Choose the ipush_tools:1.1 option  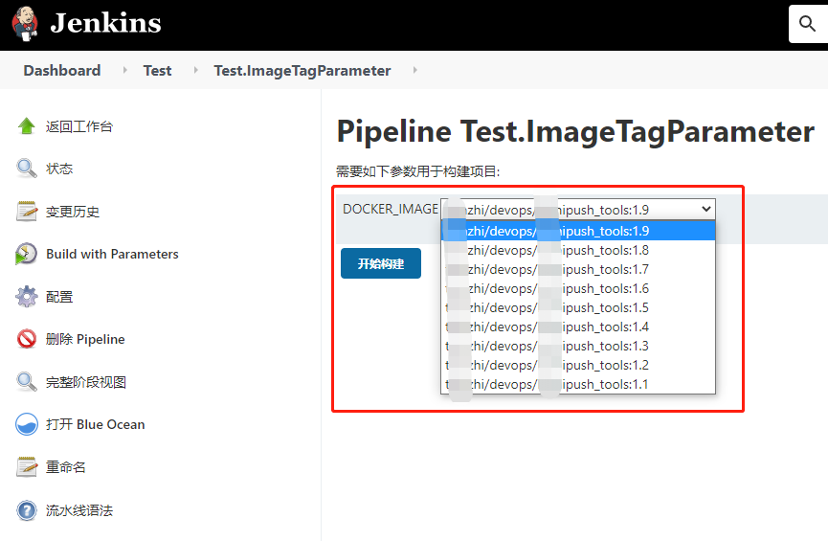click(x=578, y=384)
